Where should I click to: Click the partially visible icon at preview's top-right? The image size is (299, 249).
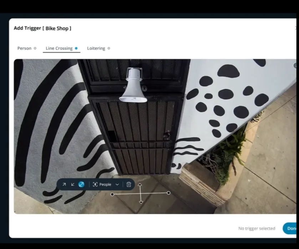[x=295, y=66]
